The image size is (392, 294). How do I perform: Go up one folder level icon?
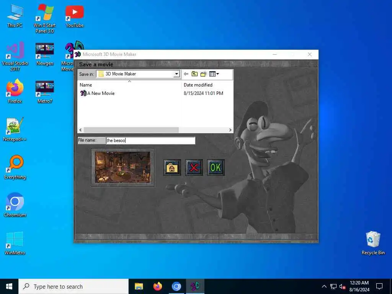pyautogui.click(x=194, y=74)
